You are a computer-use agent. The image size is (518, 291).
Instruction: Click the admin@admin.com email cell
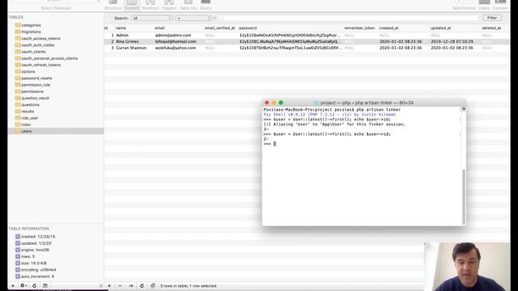click(x=173, y=35)
